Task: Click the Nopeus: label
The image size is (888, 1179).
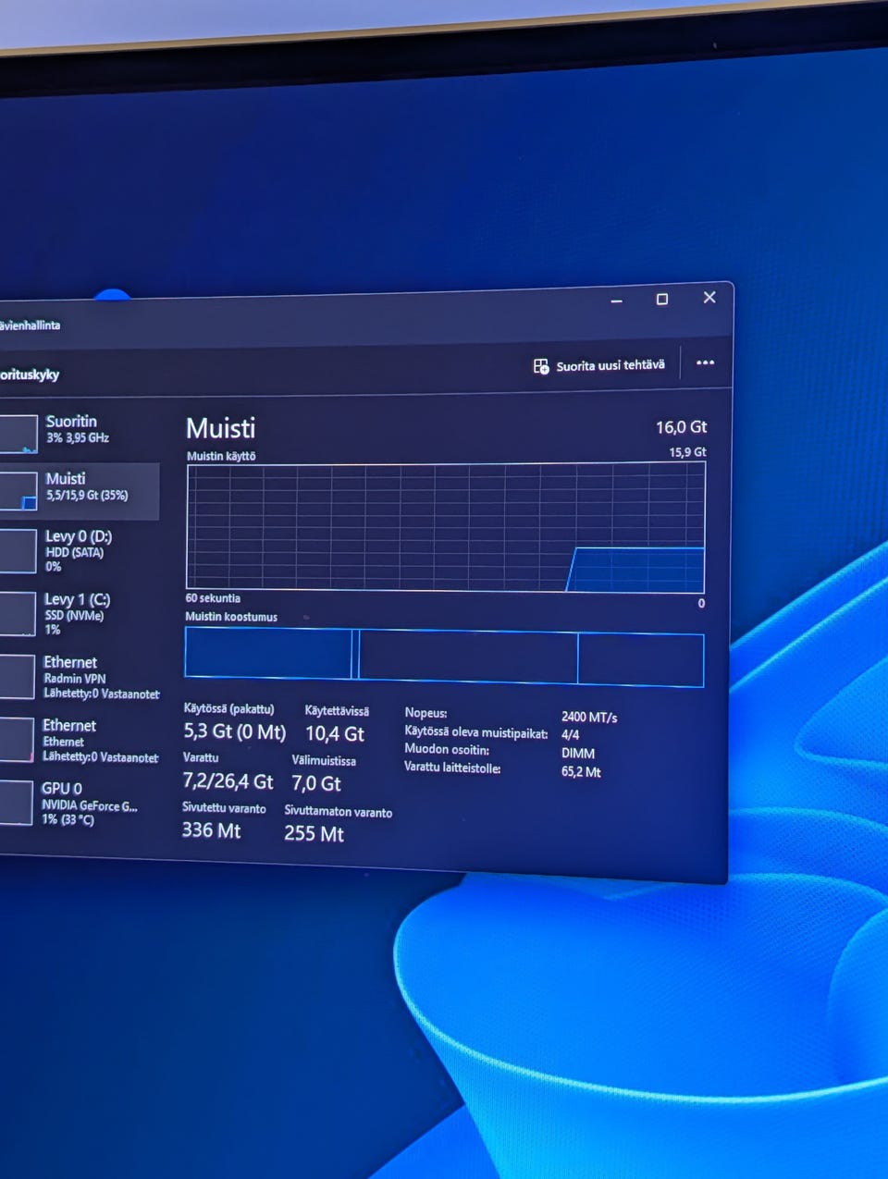Action: point(425,713)
